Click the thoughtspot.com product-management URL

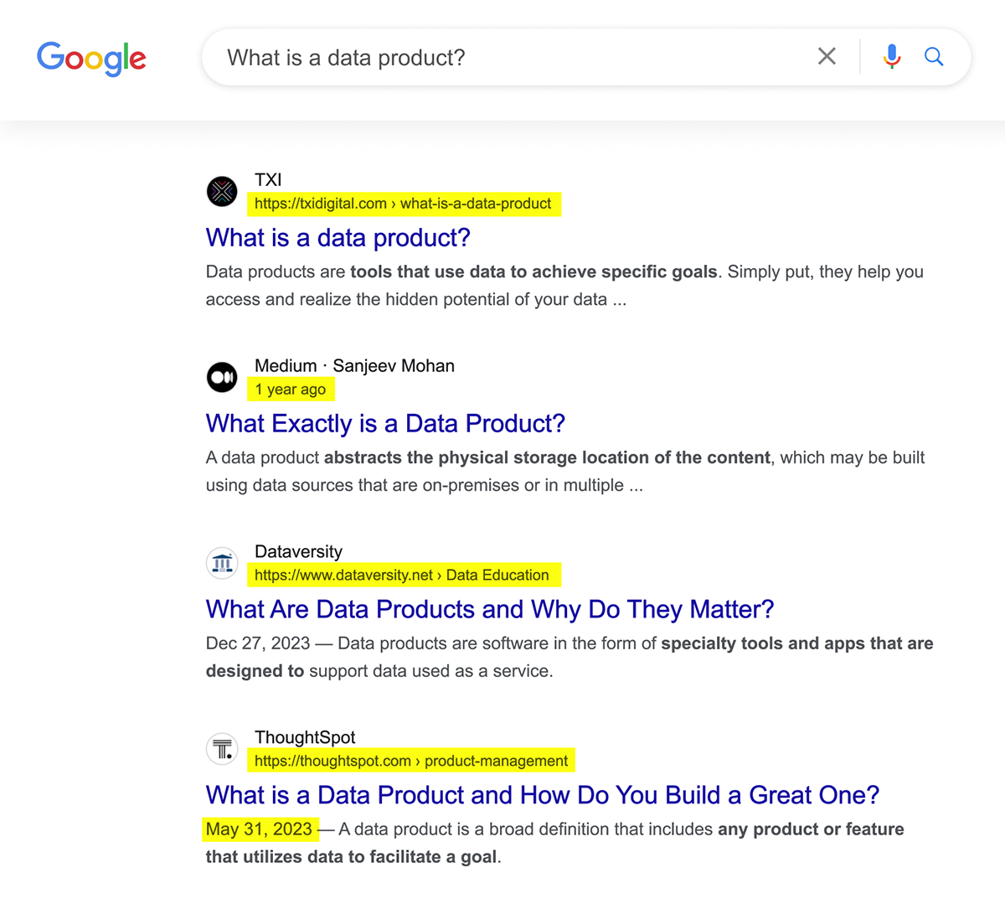(x=411, y=762)
